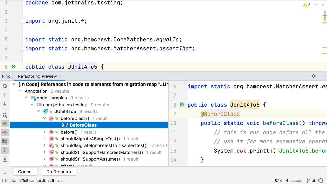The image size is (327, 184).
Task: Click the 4 spaces indent status widget
Action: (x=294, y=181)
